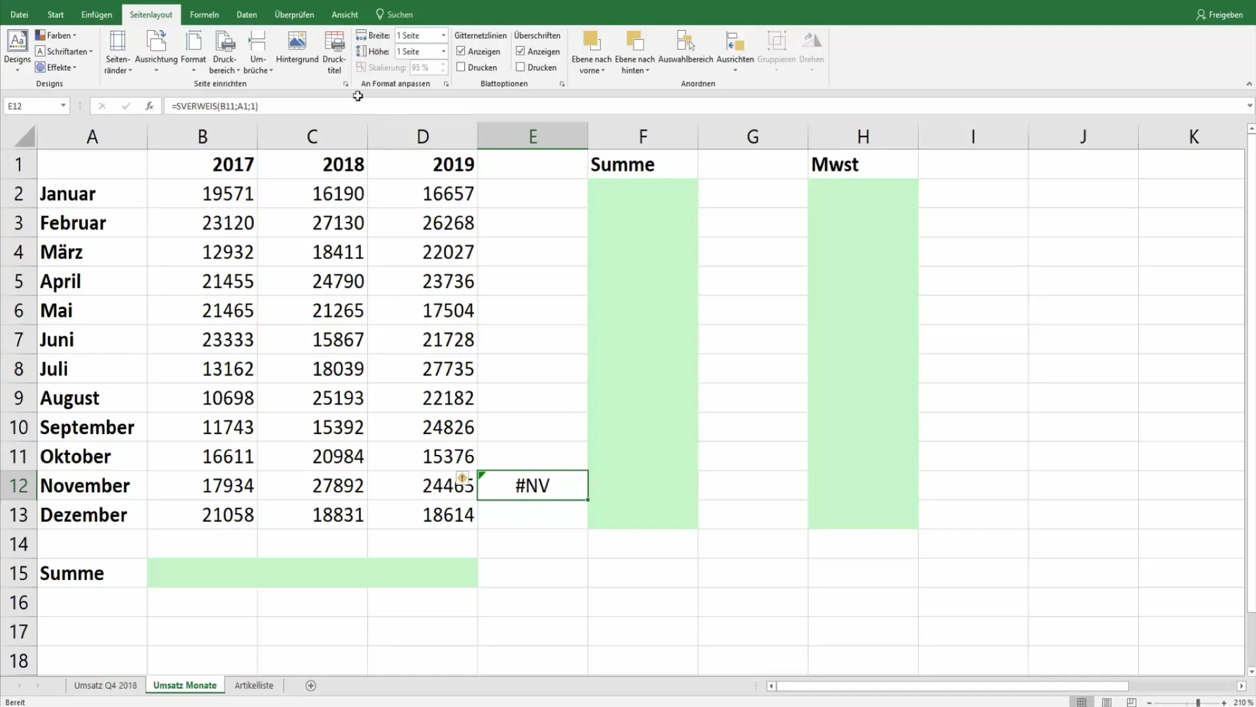Switch to Normal view in status bar
This screenshot has width=1256, height=707.
[1081, 702]
